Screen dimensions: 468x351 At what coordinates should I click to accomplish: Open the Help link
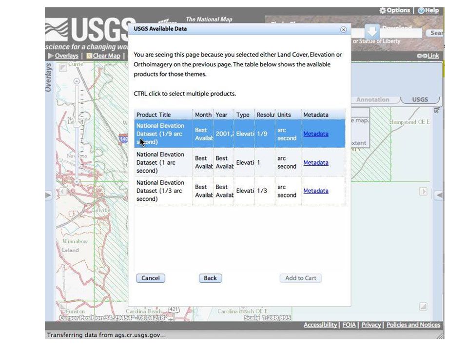click(x=429, y=10)
